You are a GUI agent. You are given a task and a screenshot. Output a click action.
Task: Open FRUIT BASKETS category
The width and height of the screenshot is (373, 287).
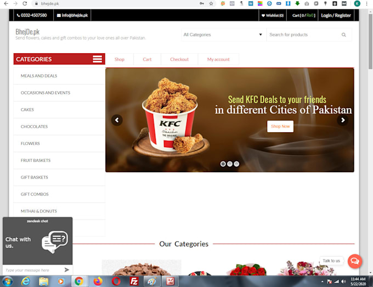(x=59, y=160)
